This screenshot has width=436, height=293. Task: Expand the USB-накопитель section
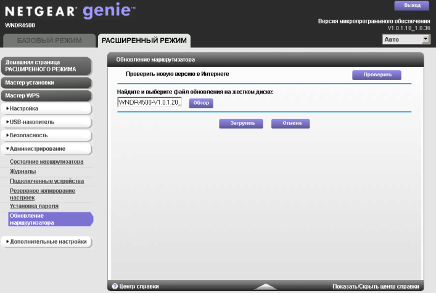(46, 122)
